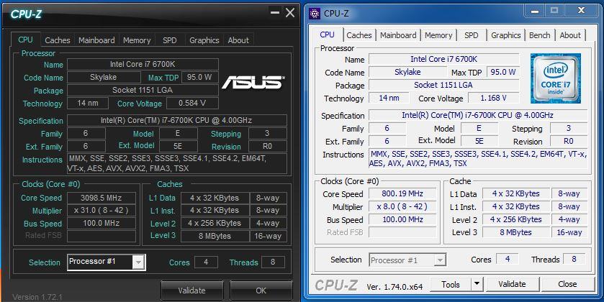Click Core Speed value 800.19 MHz

[x=402, y=193]
